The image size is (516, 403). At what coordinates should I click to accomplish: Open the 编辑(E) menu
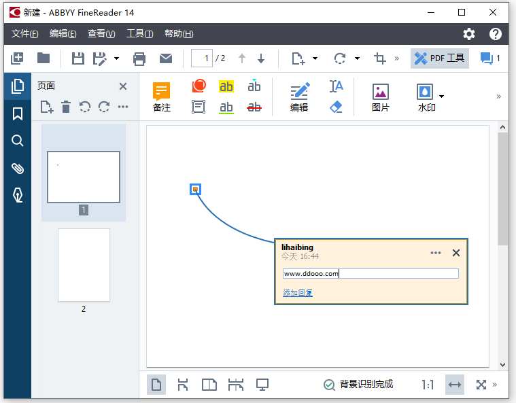pos(63,33)
